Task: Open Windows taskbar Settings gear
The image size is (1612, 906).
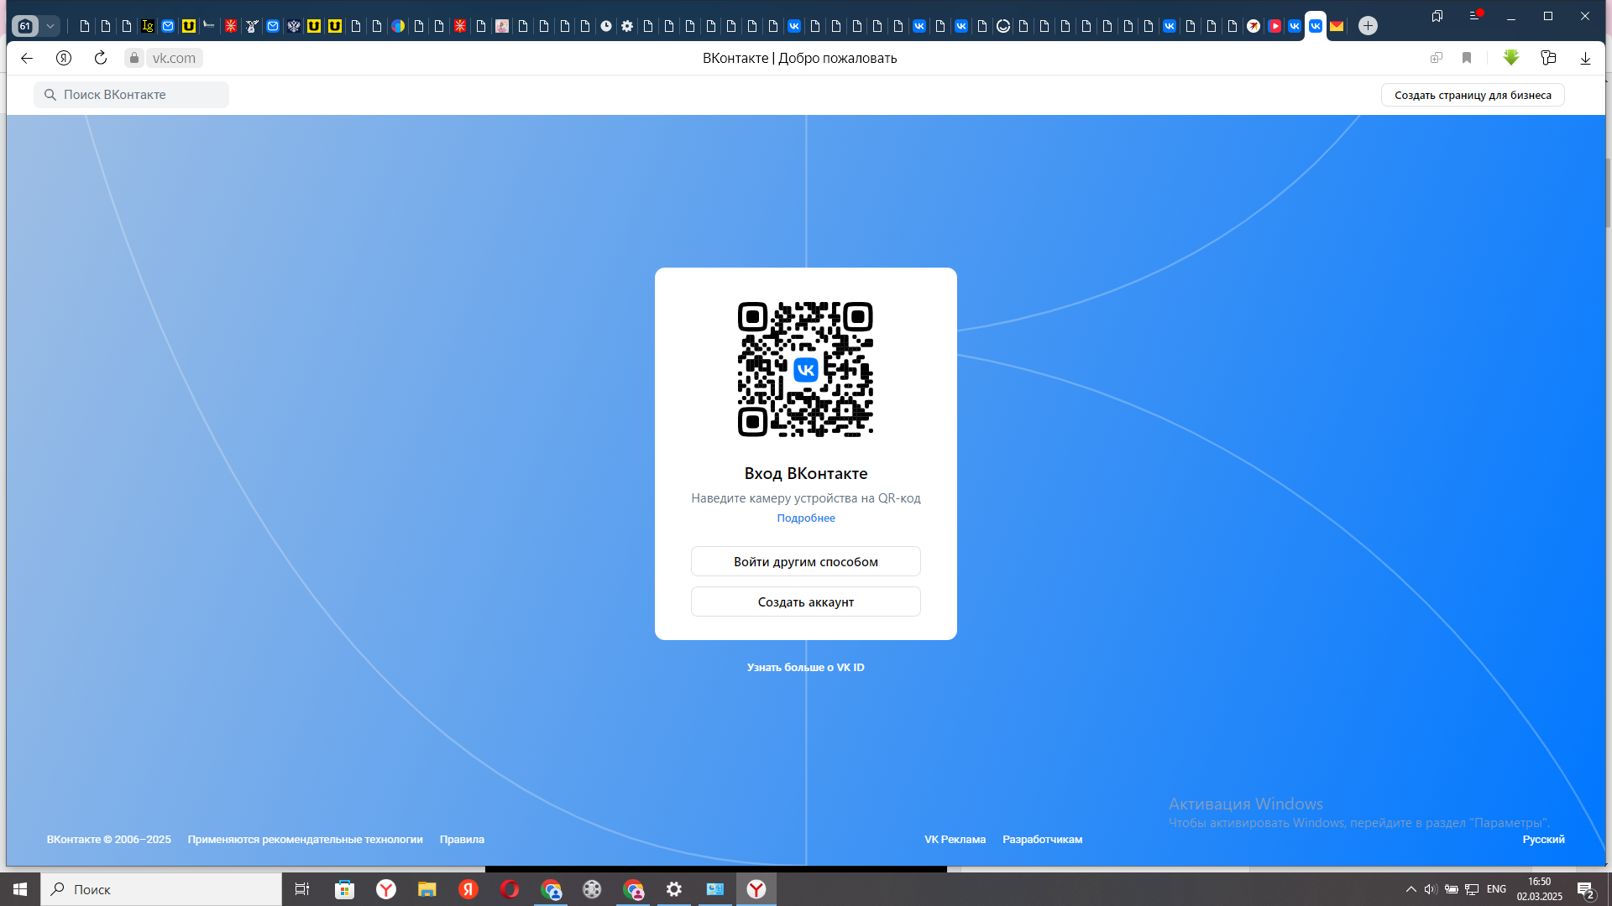Action: 674,889
